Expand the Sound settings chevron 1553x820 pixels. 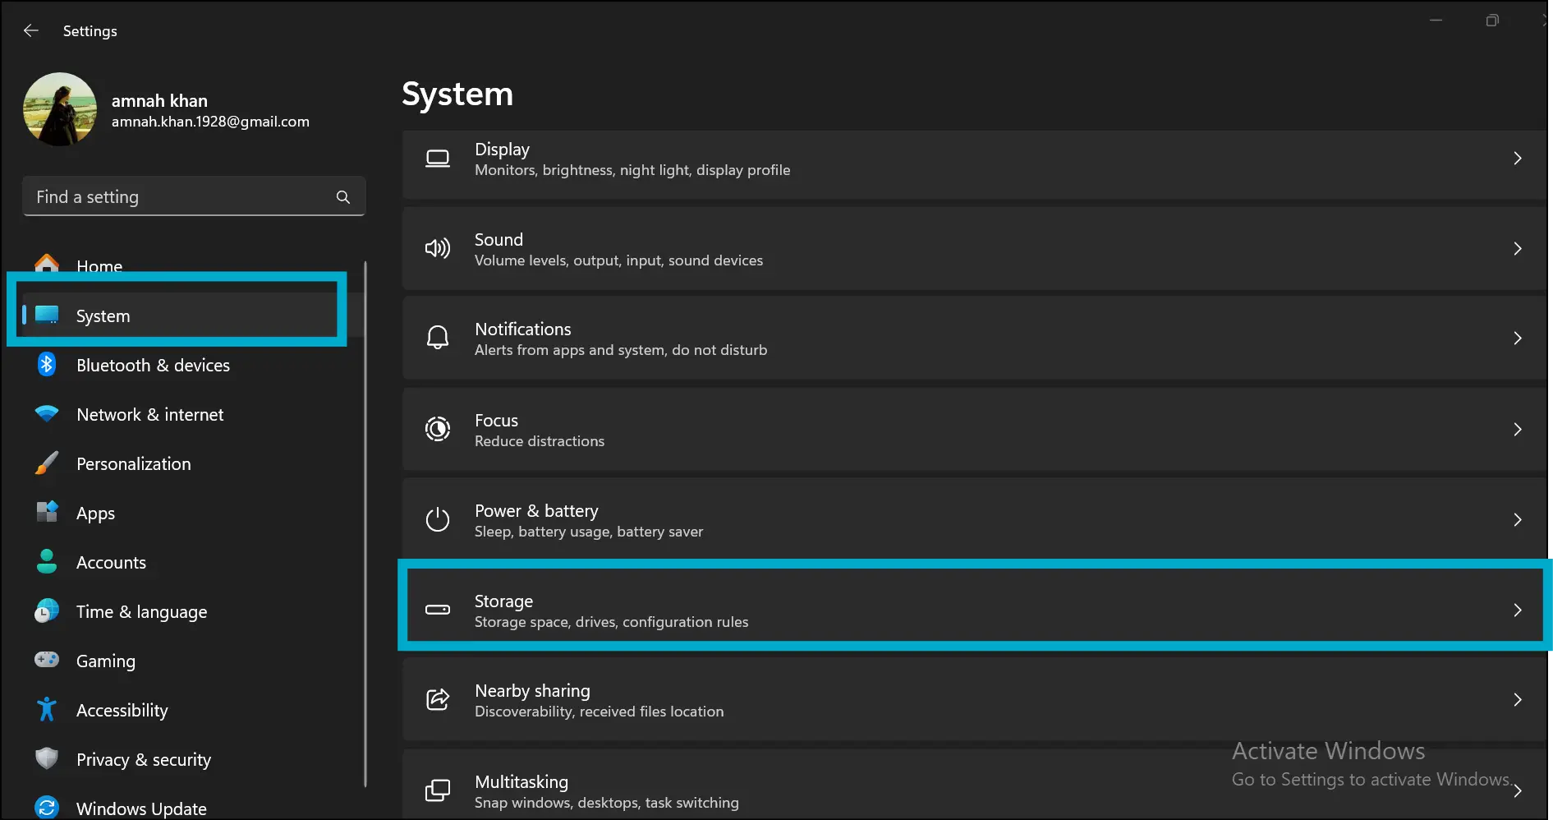coord(1517,248)
